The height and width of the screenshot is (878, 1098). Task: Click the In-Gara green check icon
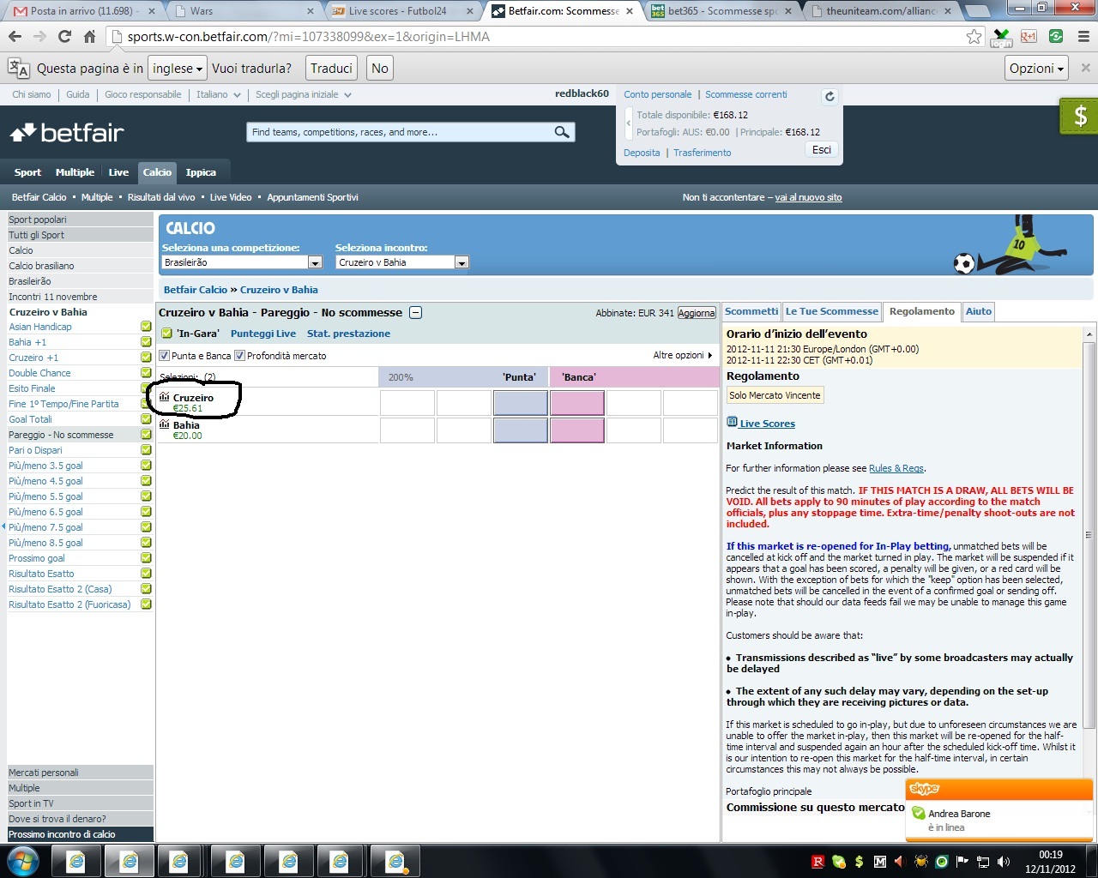point(166,334)
